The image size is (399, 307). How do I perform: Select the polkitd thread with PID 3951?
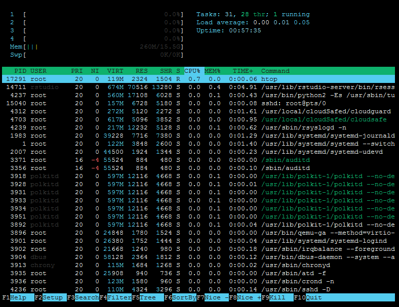[198, 217]
